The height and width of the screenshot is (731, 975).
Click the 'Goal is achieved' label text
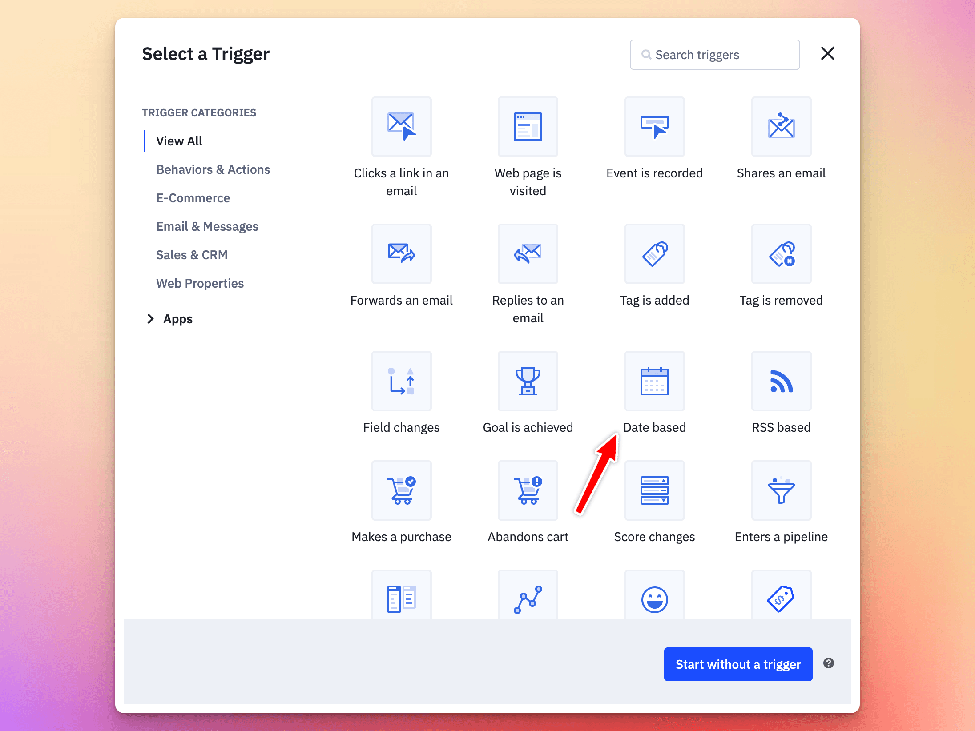[x=528, y=427]
